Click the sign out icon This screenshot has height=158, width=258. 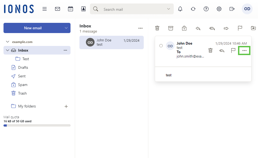click(232, 9)
